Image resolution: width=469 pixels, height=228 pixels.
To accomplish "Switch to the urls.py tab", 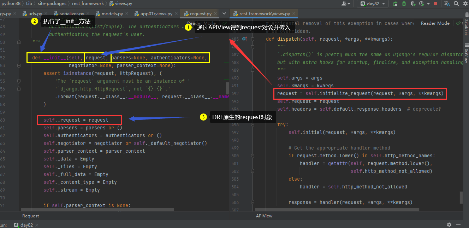I will tap(35, 14).
